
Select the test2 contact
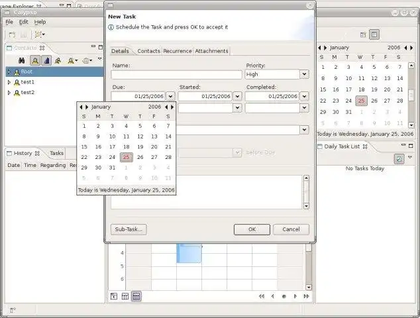click(x=27, y=93)
